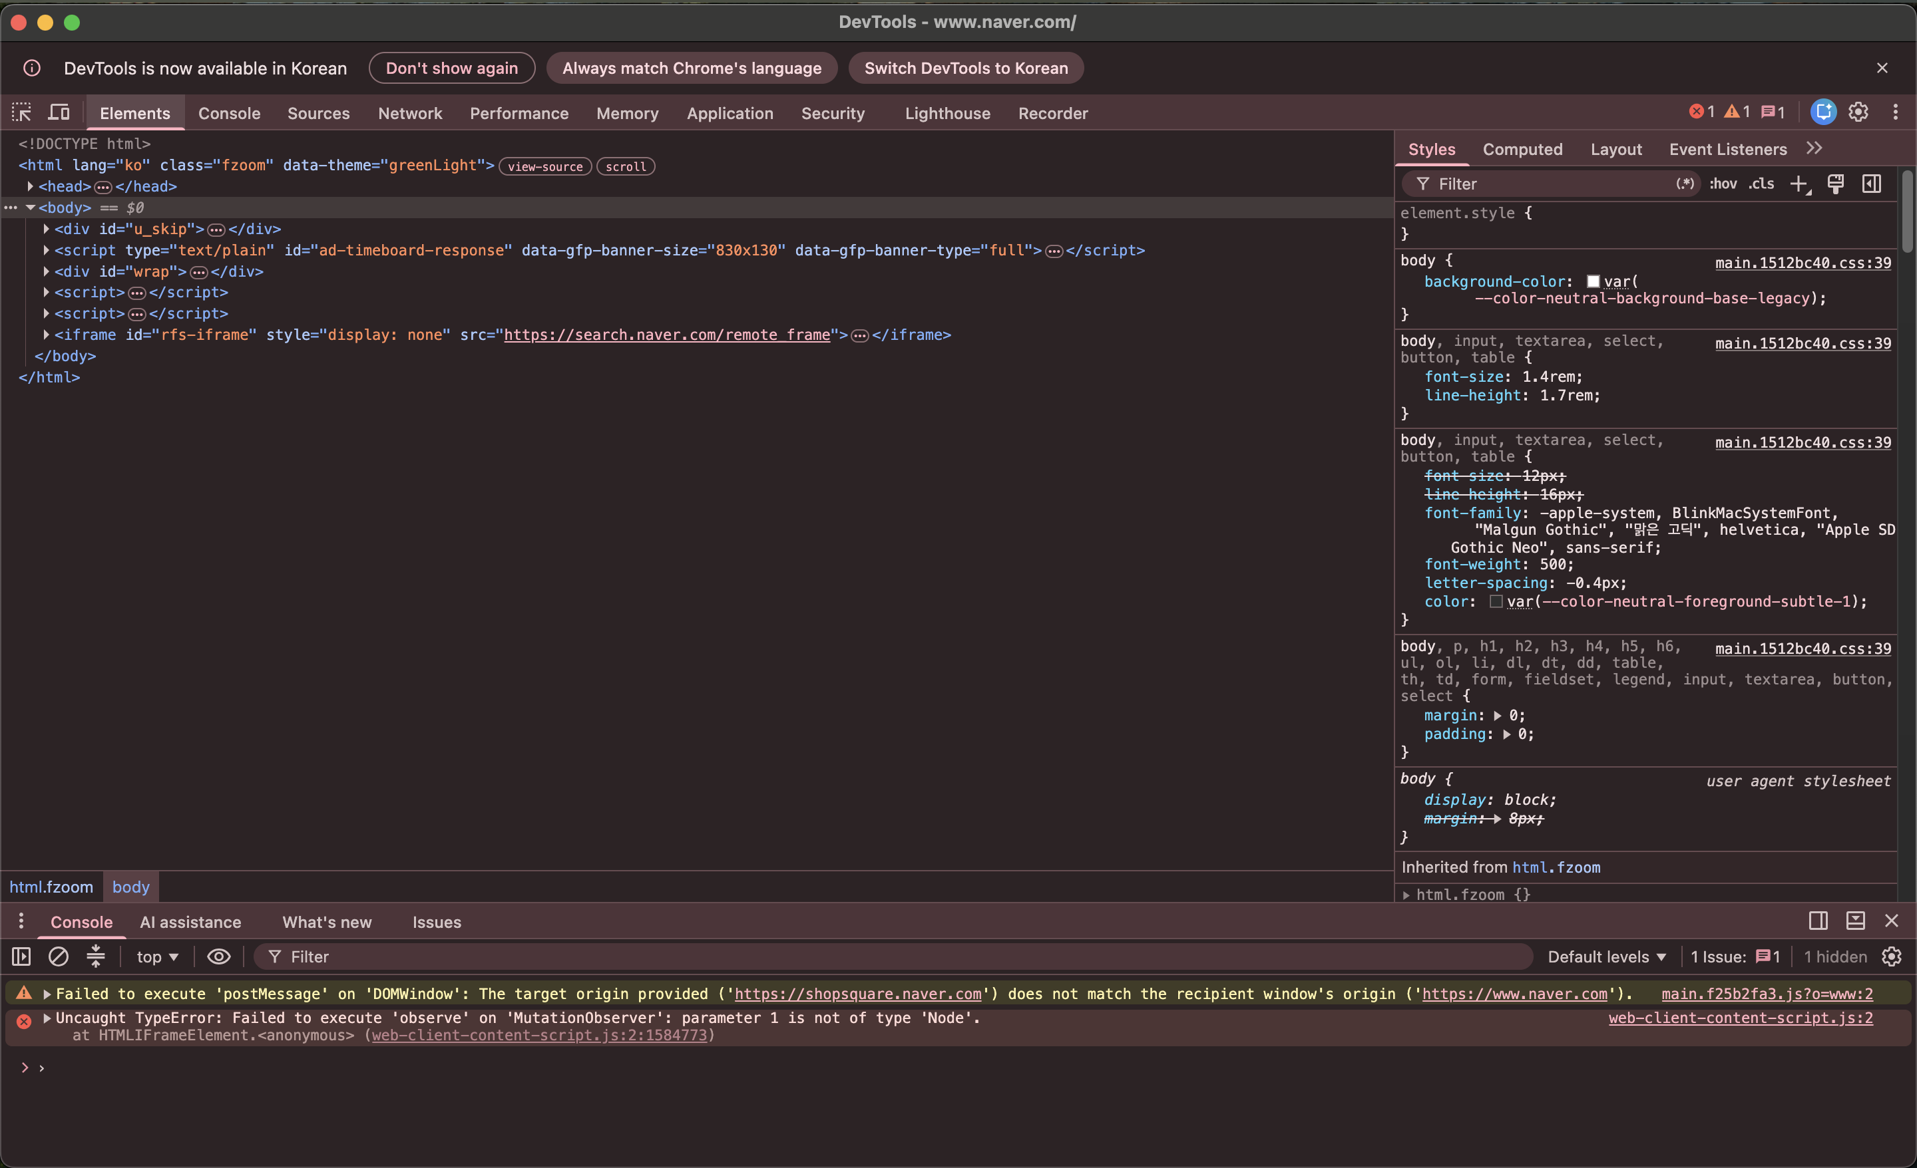Expand the html.fzoom inherited rule

(x=1406, y=895)
